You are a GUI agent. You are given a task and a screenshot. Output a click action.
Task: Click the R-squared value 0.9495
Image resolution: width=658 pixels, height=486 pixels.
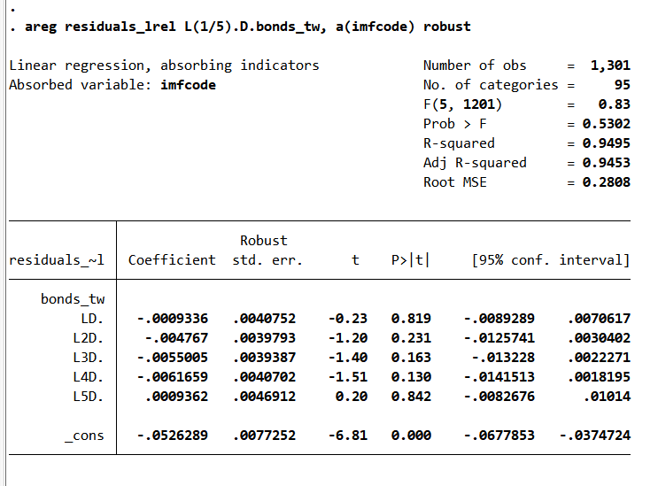coord(606,143)
